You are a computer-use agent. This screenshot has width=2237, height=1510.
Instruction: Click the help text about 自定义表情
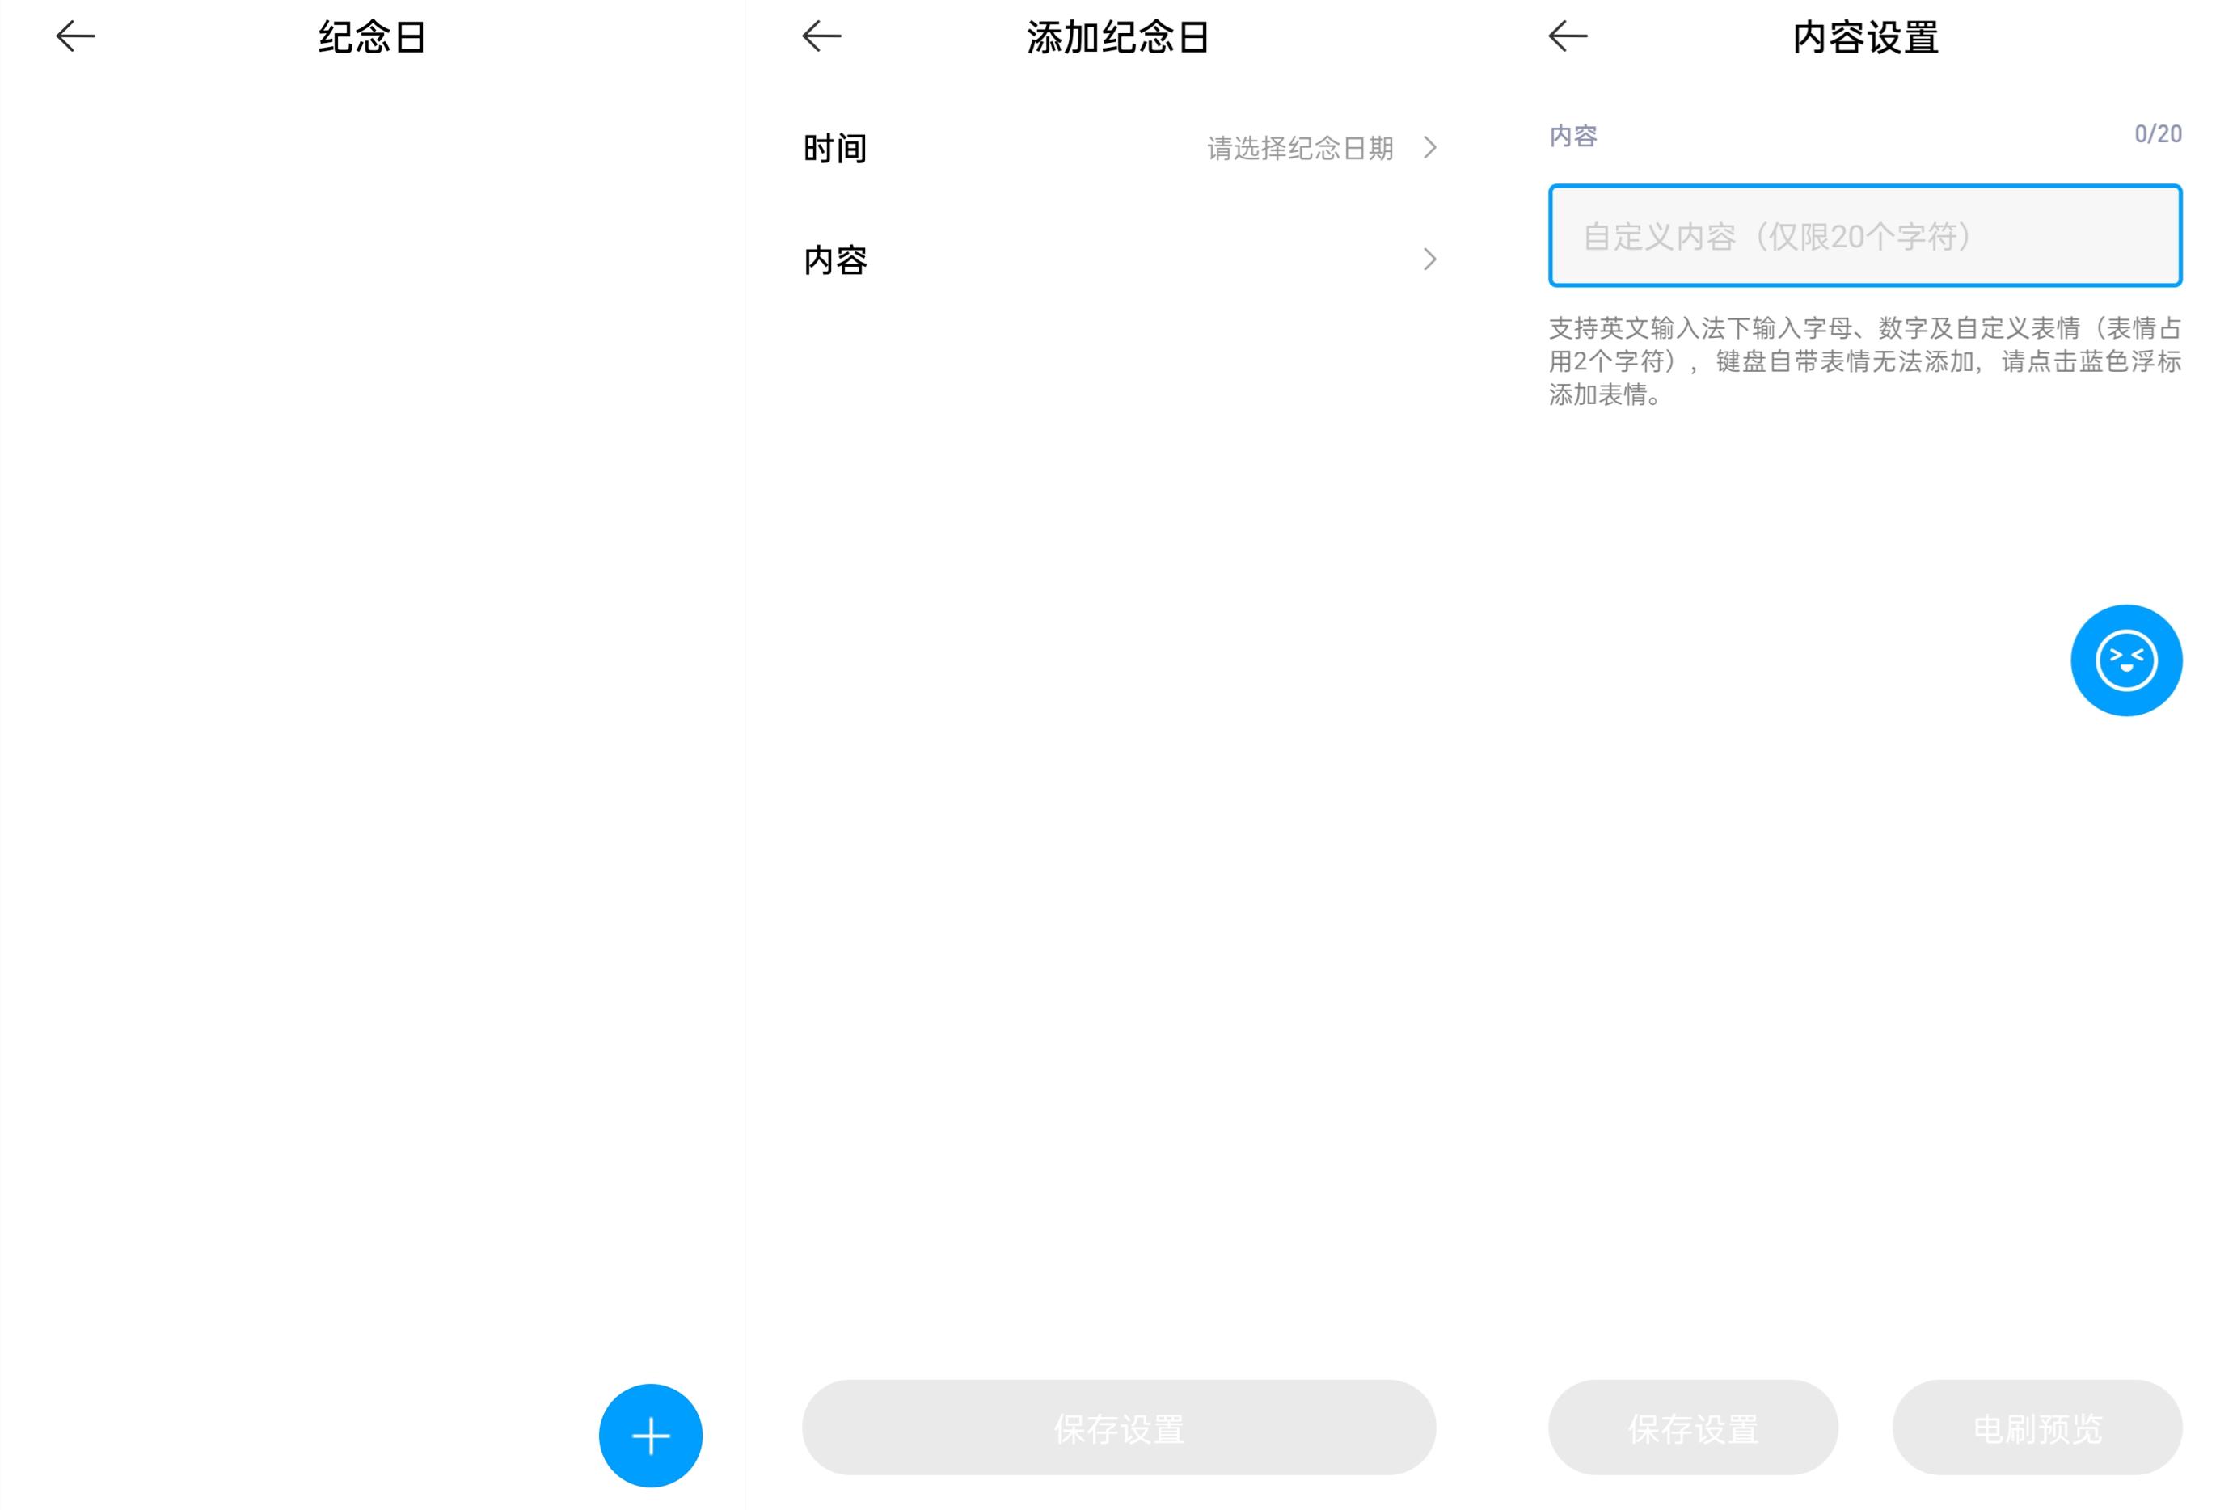tap(1863, 361)
